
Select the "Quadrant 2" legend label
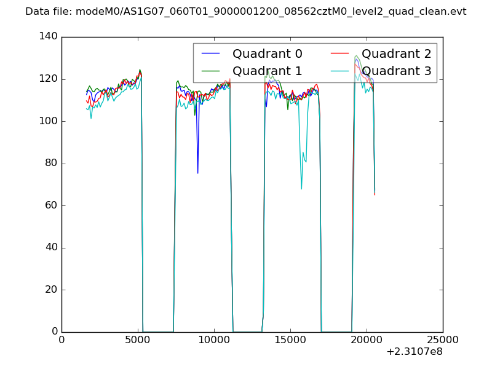tap(396, 54)
